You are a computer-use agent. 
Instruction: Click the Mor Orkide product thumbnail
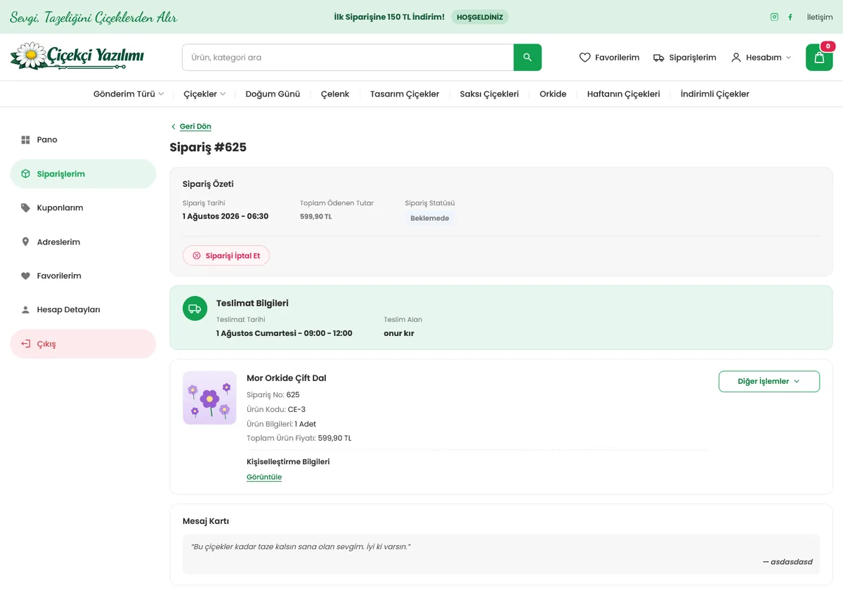coord(209,398)
